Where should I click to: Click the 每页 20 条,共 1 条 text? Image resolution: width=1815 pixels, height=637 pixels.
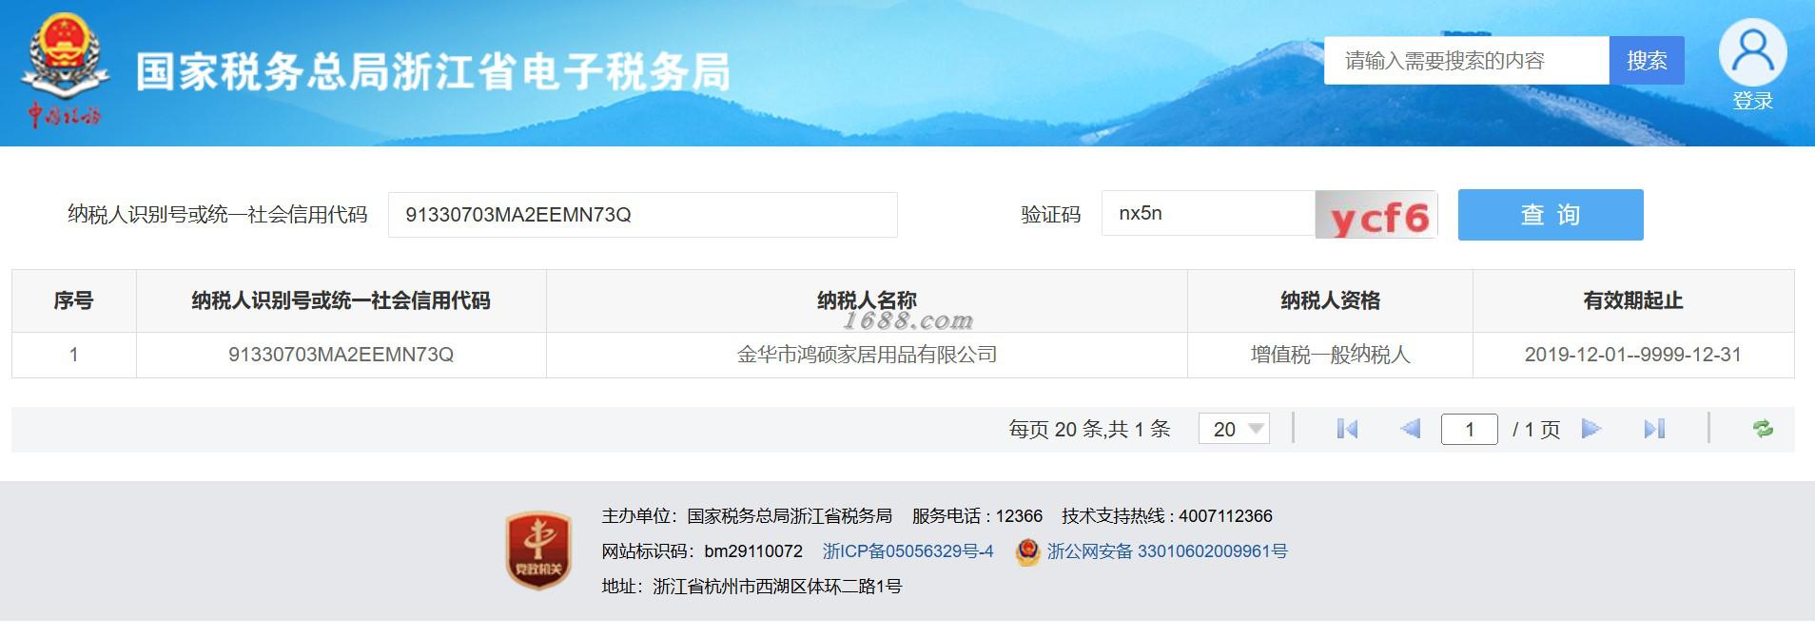[x=1089, y=430]
